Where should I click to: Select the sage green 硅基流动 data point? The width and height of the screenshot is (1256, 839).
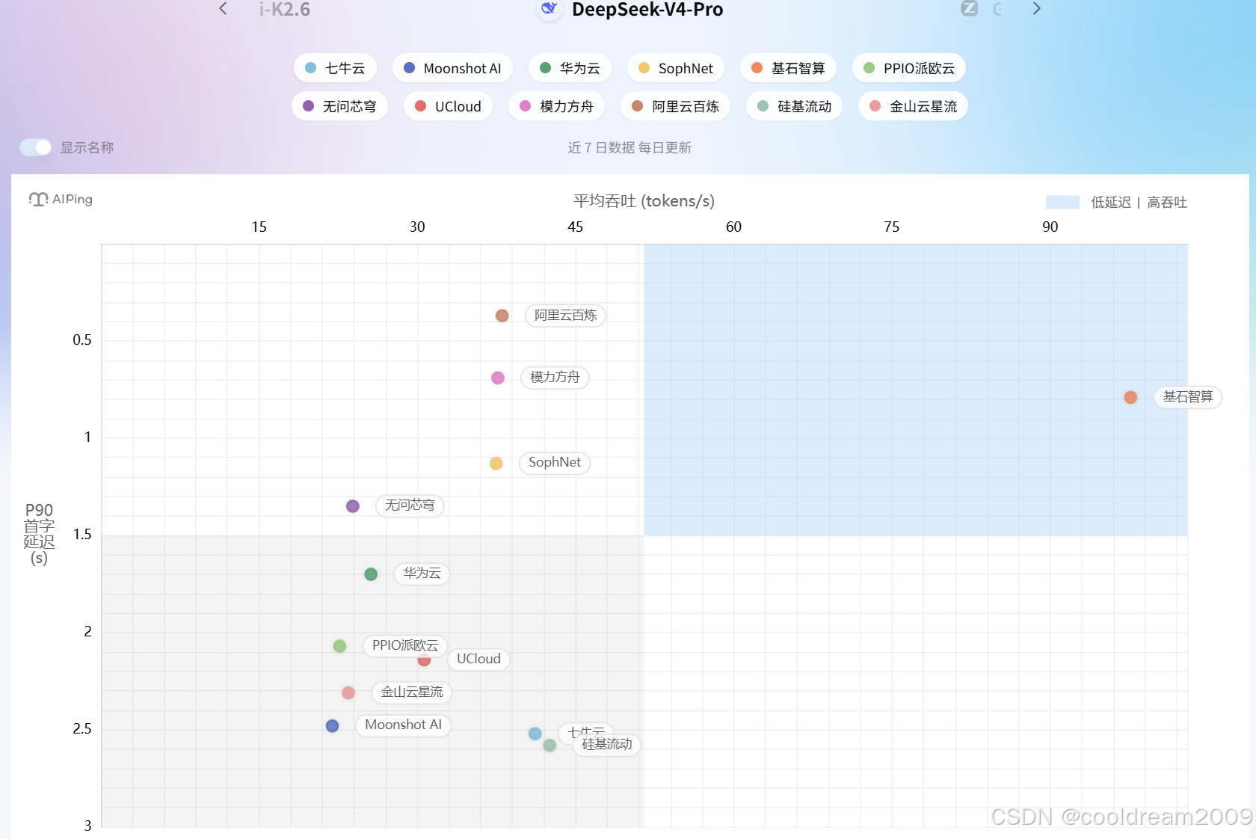(549, 746)
